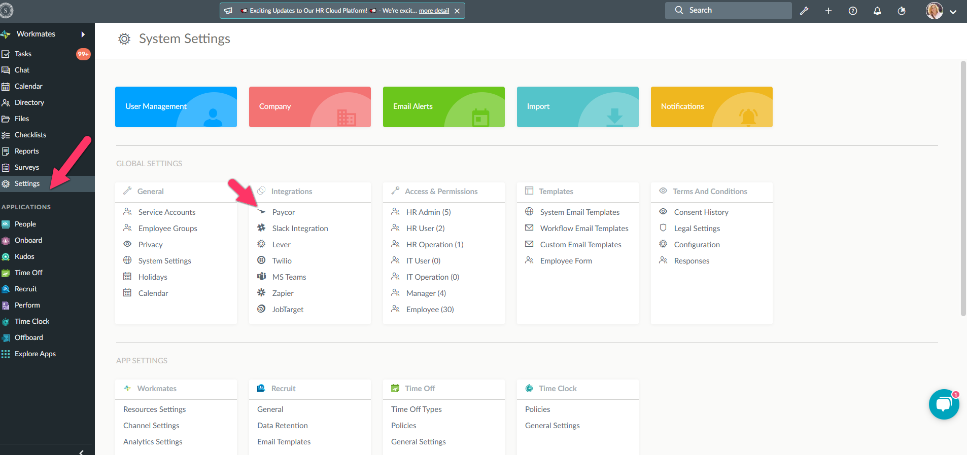
Task: Open the notifications bell icon
Action: [877, 11]
